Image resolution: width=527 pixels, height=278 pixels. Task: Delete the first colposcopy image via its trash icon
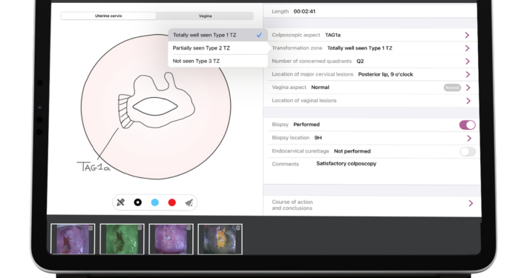tap(91, 228)
